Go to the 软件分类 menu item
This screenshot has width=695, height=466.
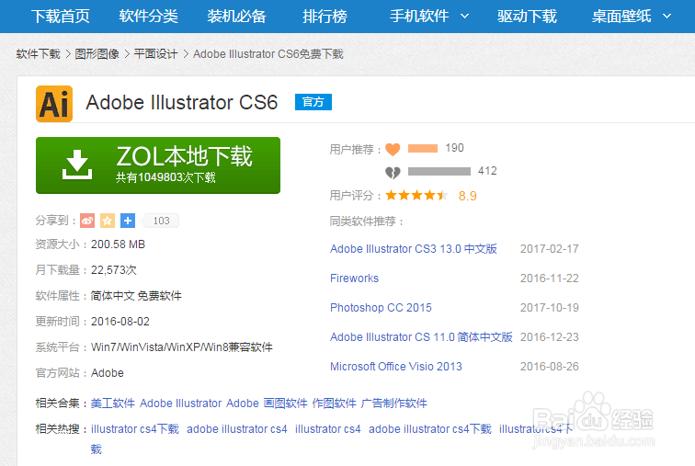click(149, 17)
